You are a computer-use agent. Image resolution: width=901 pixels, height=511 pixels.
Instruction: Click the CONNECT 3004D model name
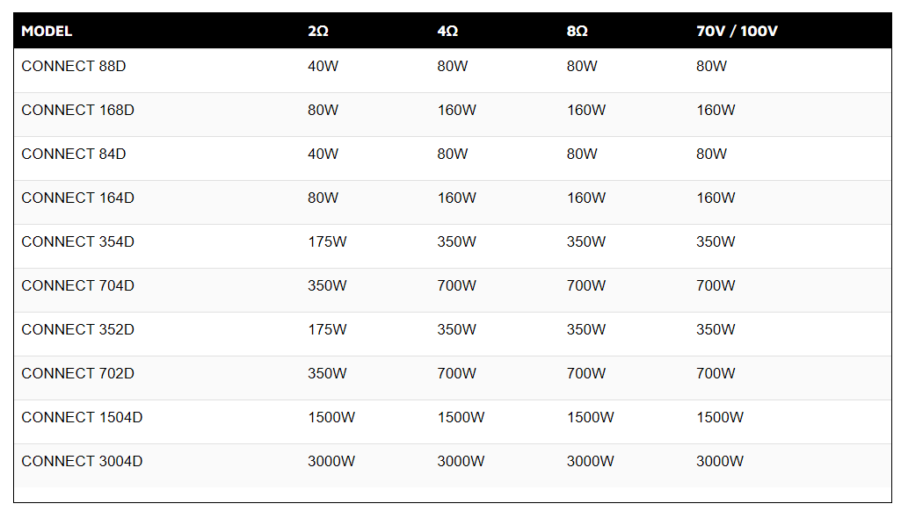pyautogui.click(x=82, y=462)
